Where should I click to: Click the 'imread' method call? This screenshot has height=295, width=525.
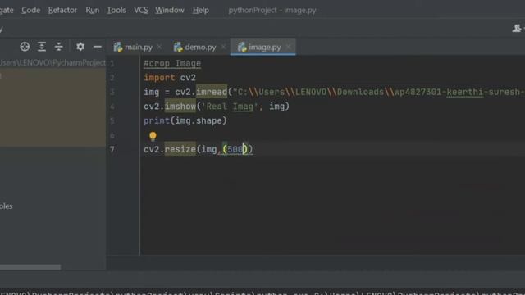coord(212,92)
